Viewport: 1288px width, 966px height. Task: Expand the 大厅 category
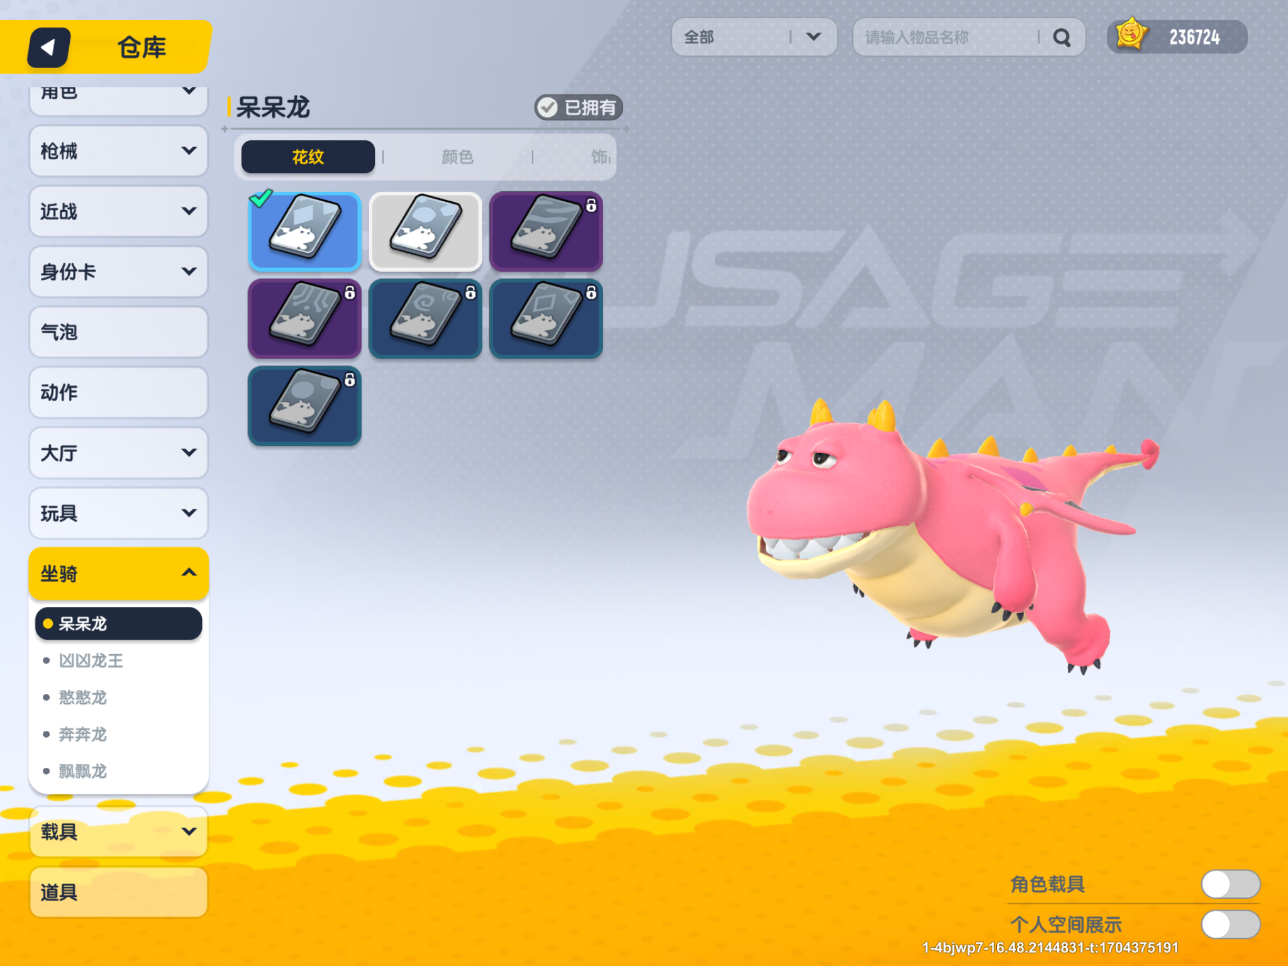(x=118, y=453)
